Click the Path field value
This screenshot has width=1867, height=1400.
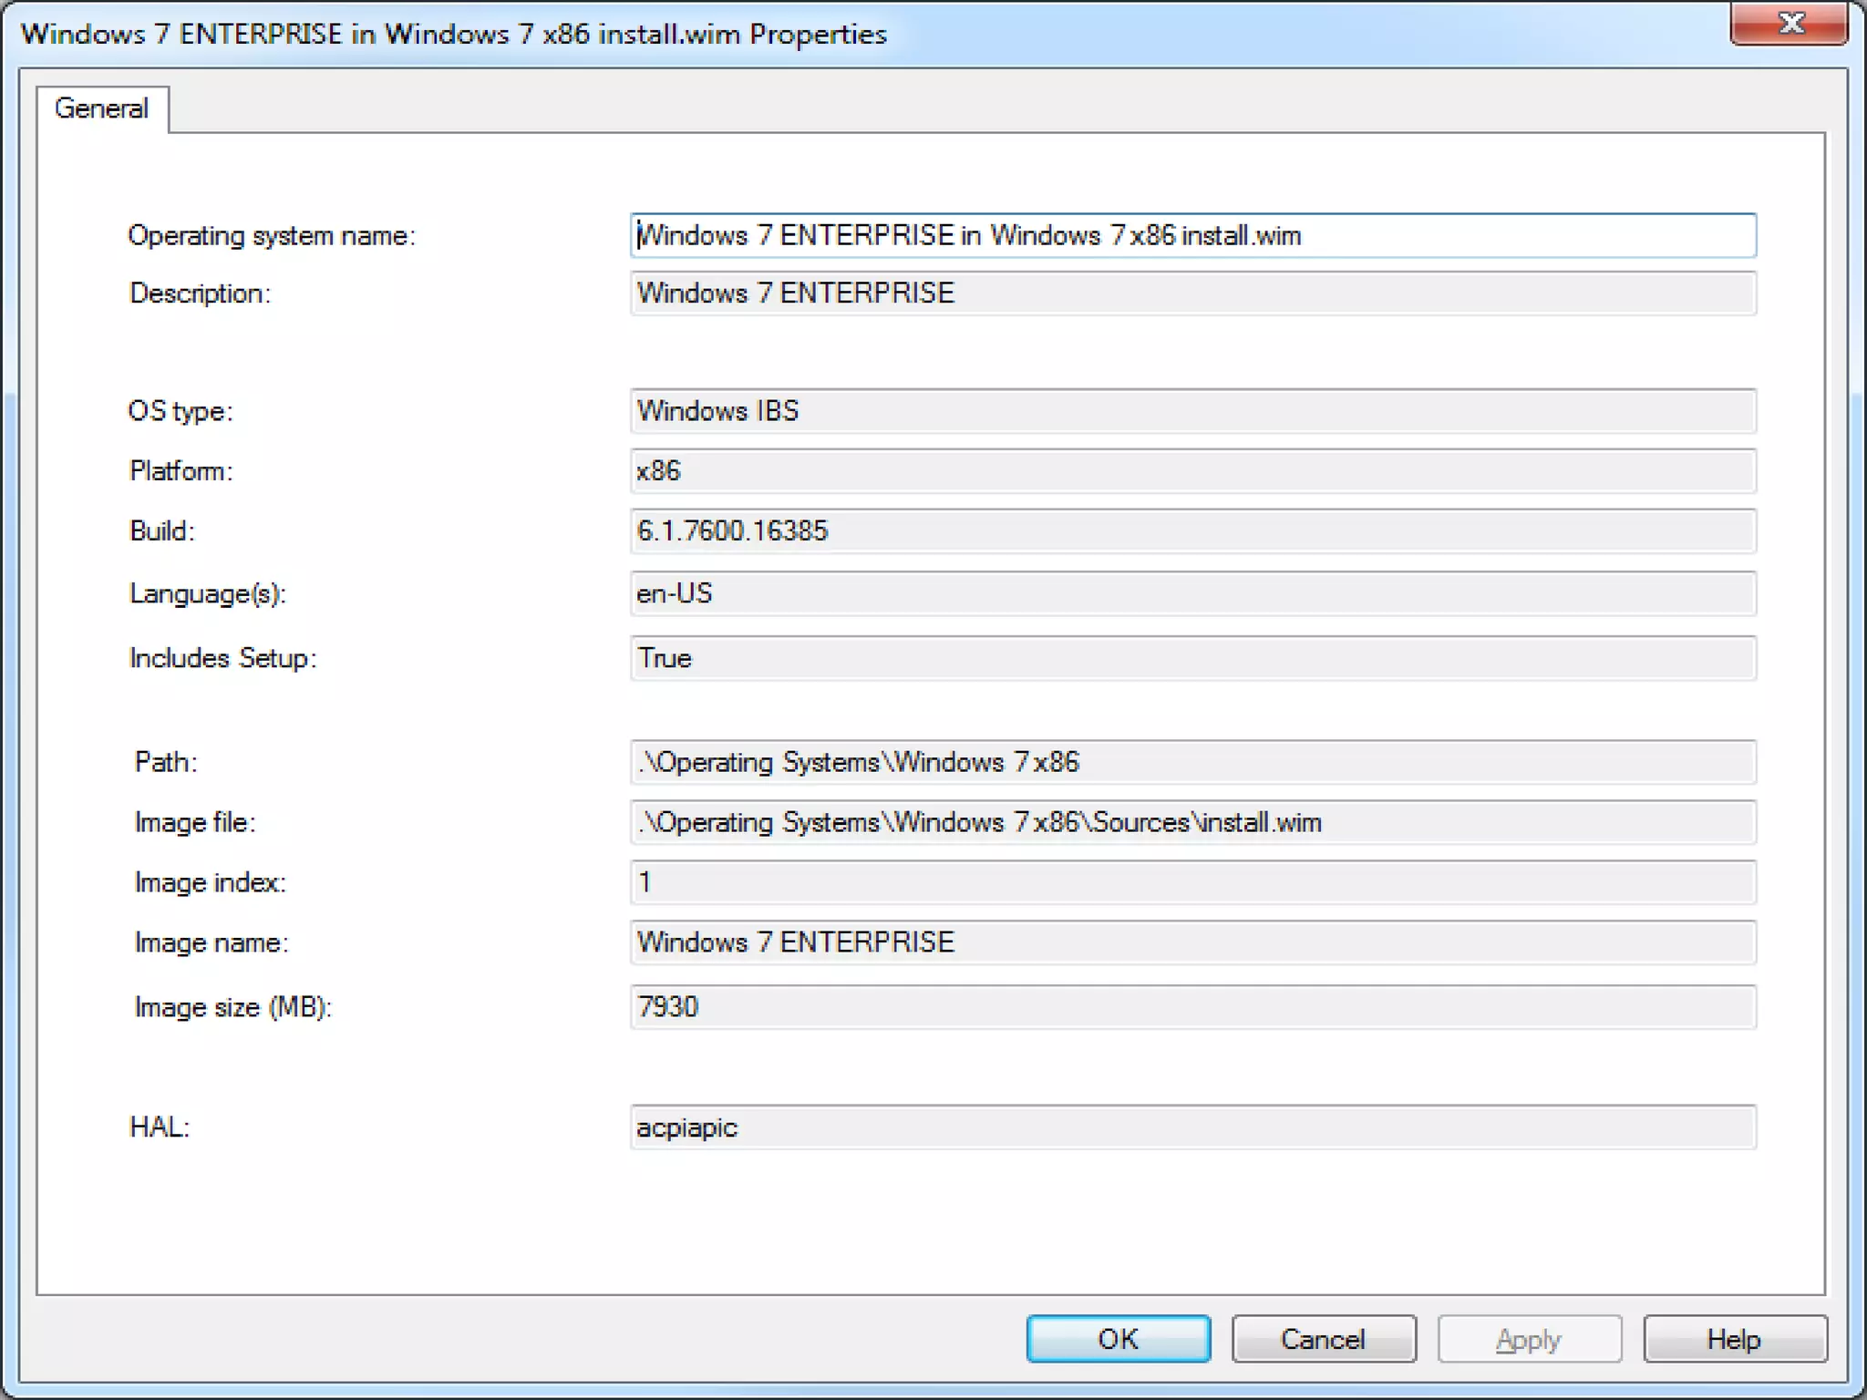click(x=1192, y=762)
